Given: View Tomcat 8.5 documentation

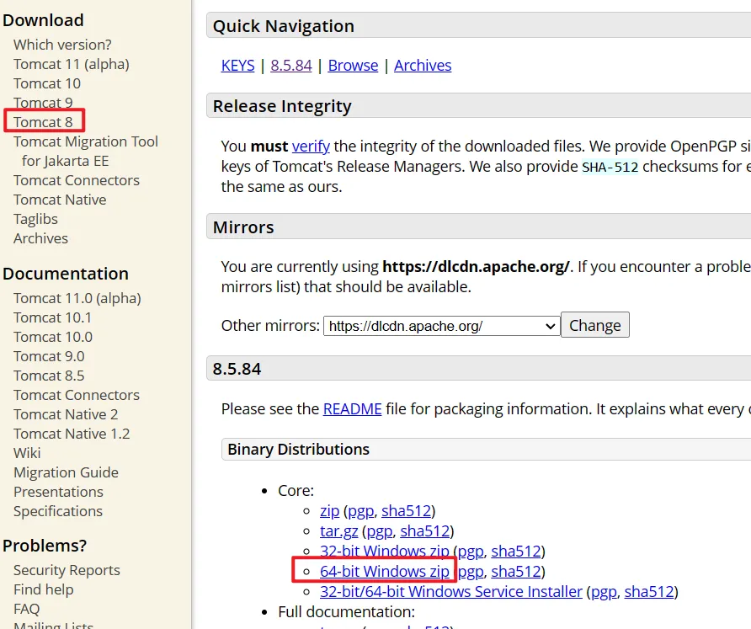Looking at the screenshot, I should [49, 376].
